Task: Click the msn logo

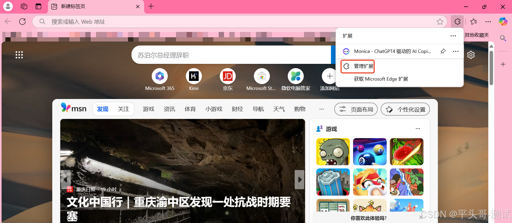Action: click(x=74, y=108)
